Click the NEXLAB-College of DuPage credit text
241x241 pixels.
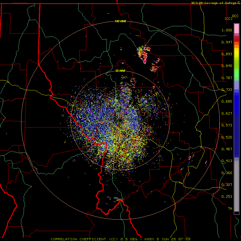(214, 3)
